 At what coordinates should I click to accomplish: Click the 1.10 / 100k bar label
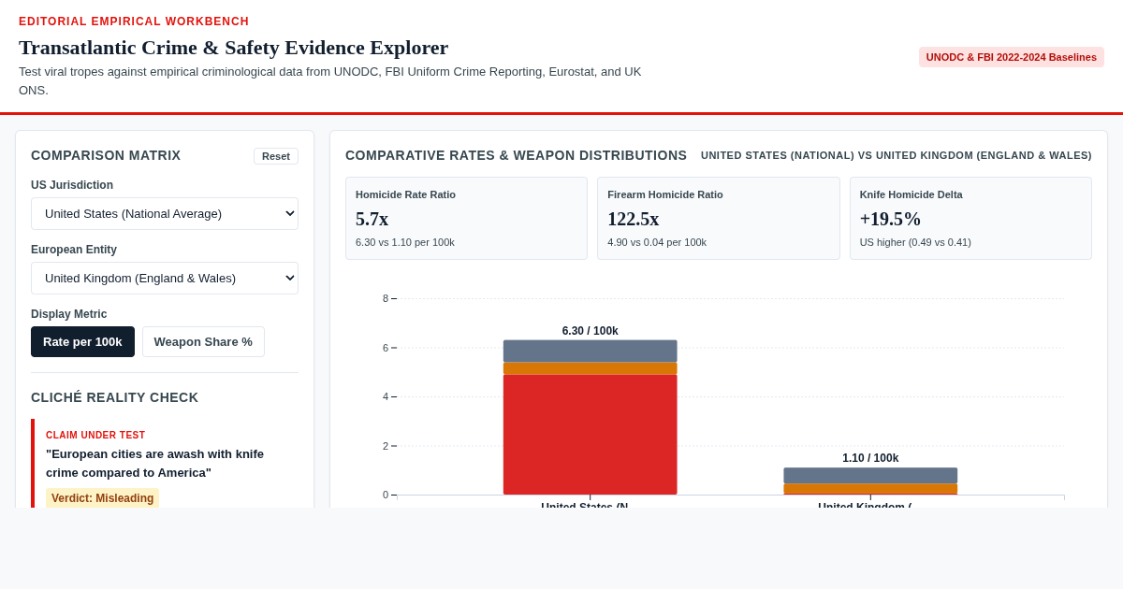pyautogui.click(x=870, y=458)
